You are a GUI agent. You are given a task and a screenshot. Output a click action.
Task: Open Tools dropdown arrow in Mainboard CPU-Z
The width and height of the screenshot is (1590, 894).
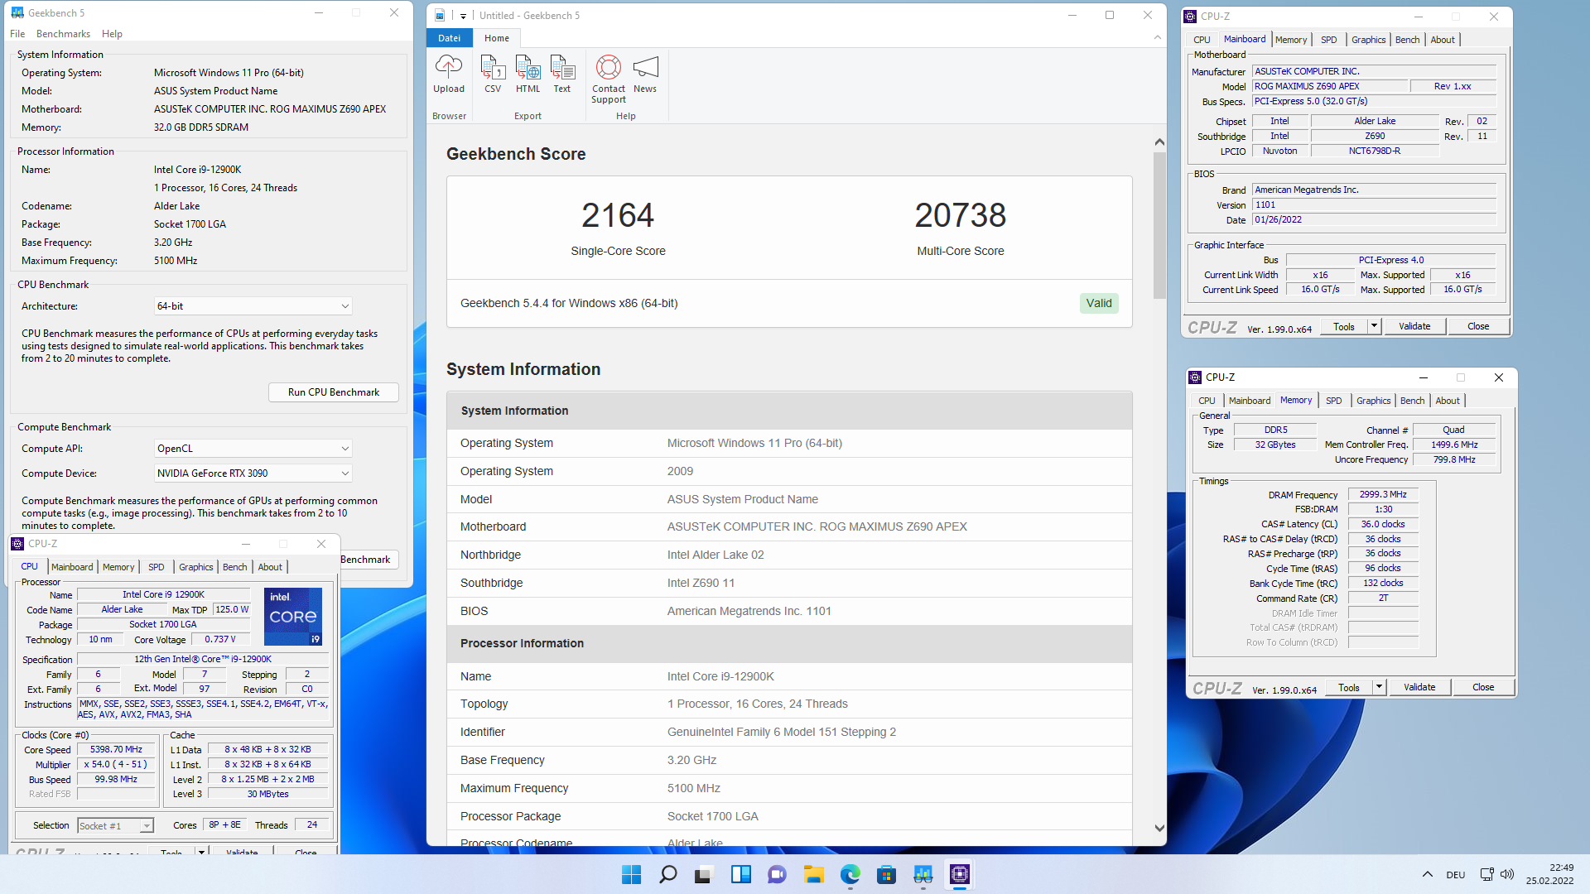point(1374,326)
